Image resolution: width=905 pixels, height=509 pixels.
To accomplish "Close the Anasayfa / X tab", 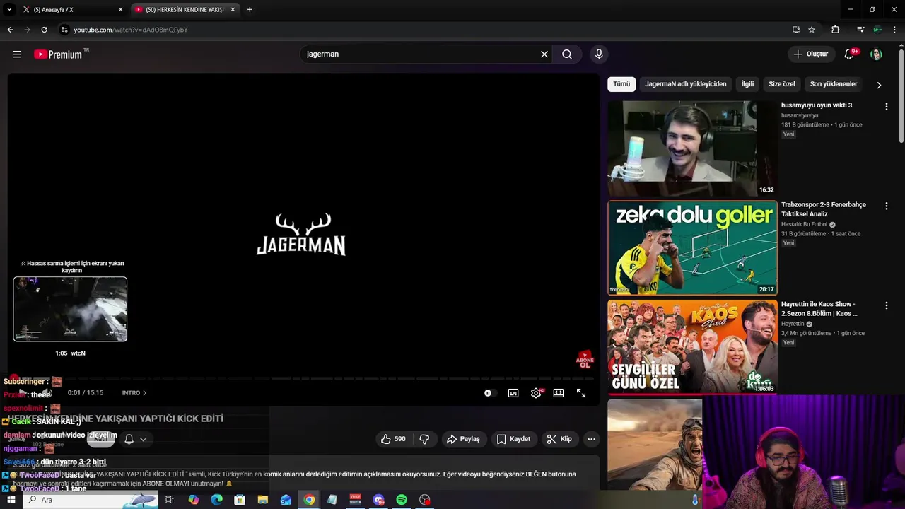I will [x=120, y=10].
